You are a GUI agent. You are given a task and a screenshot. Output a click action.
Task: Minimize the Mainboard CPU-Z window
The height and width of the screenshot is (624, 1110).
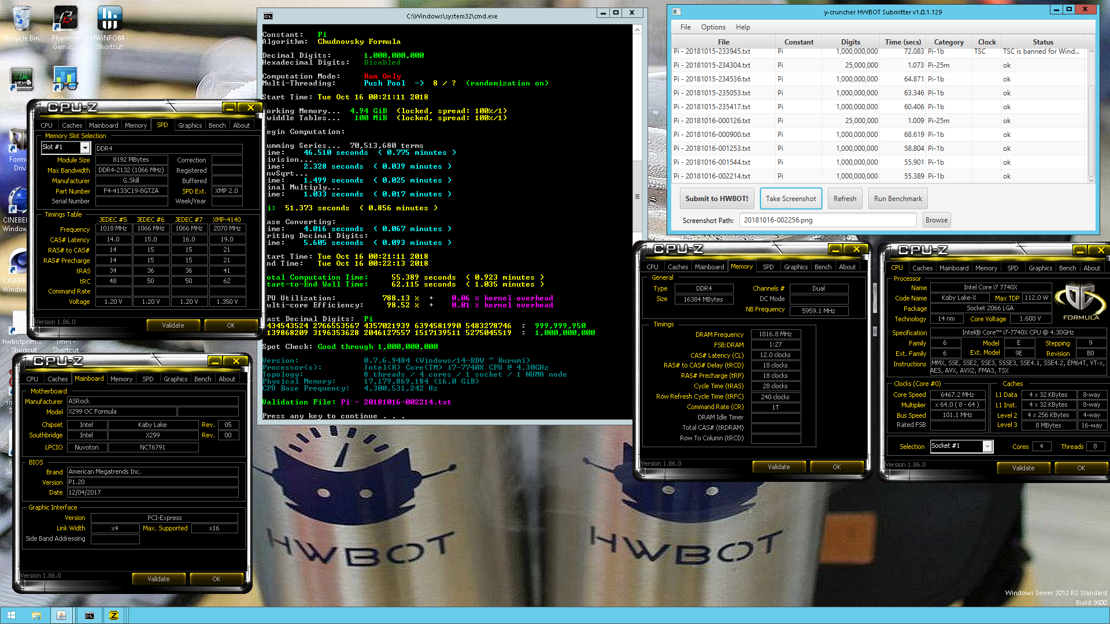tap(215, 361)
